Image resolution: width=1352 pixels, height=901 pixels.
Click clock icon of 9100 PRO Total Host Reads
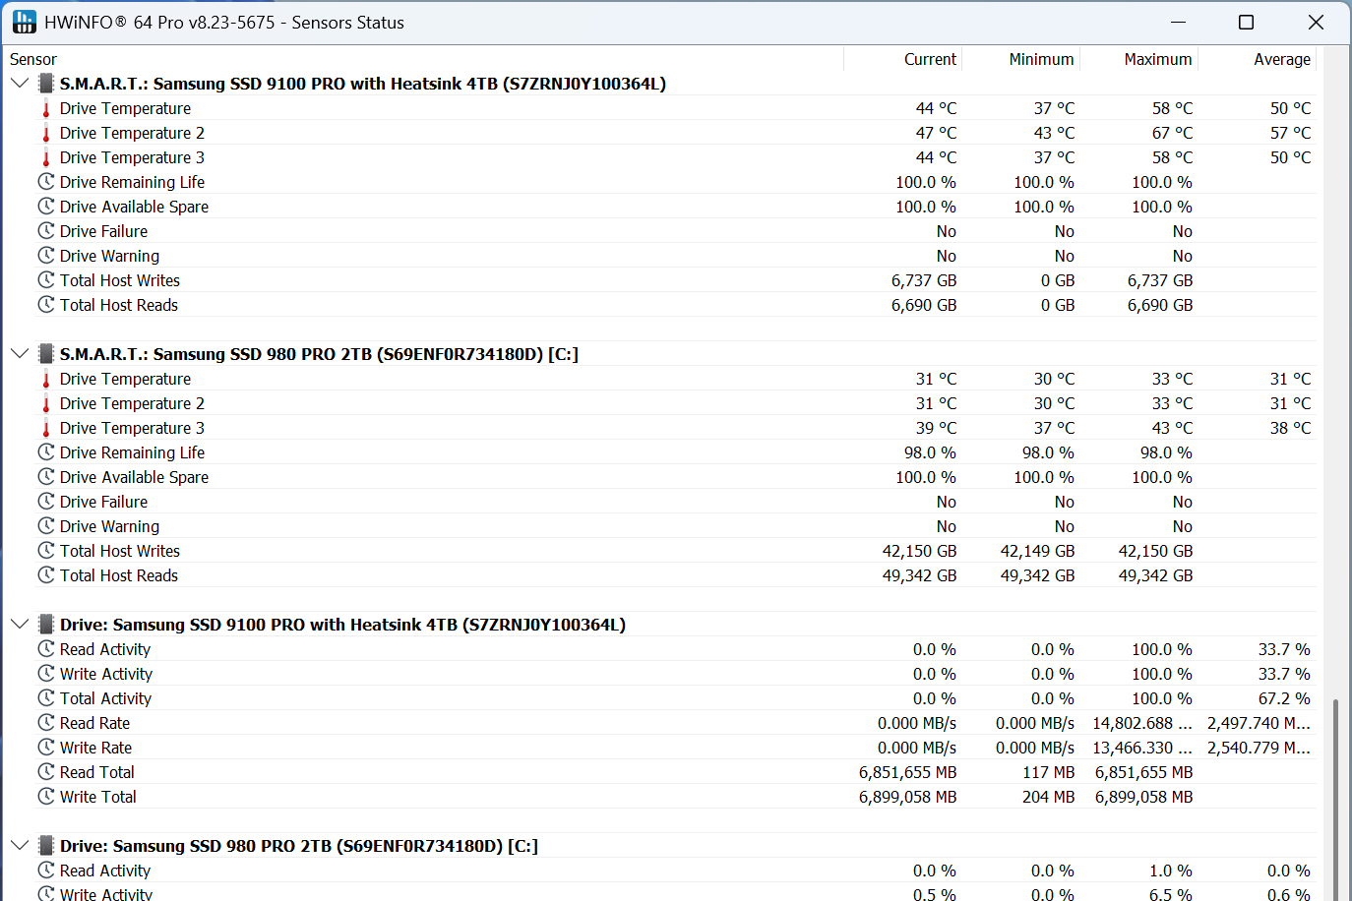[45, 305]
